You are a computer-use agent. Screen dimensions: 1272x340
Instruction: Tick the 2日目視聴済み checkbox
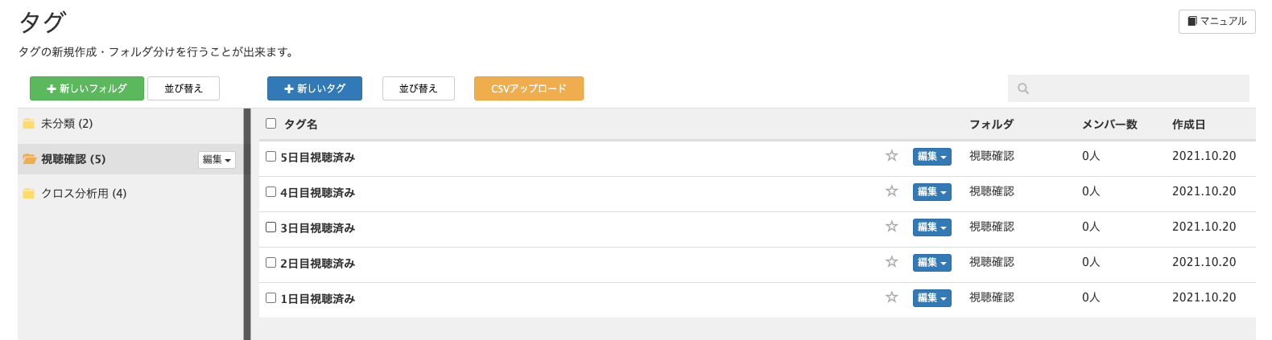click(x=271, y=263)
